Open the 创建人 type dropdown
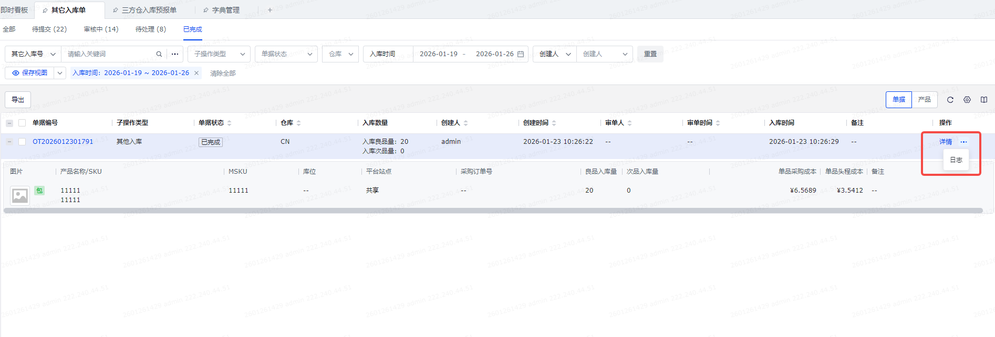The height and width of the screenshot is (337, 995). pyautogui.click(x=555, y=54)
